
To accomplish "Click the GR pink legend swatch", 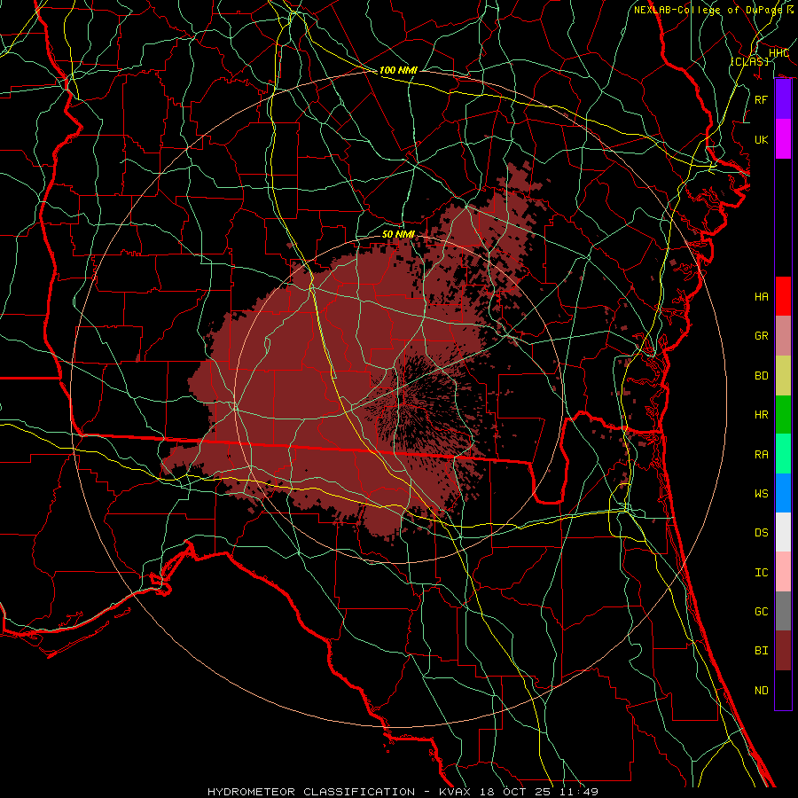I will coord(783,335).
